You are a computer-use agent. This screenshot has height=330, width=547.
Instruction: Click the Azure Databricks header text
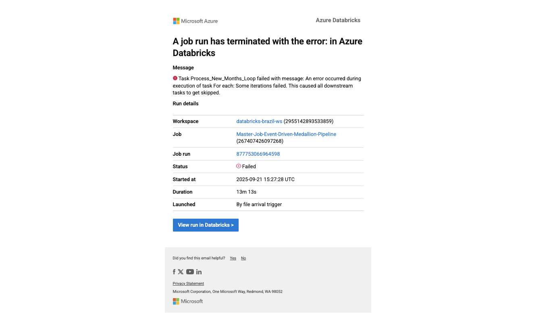[x=338, y=20]
